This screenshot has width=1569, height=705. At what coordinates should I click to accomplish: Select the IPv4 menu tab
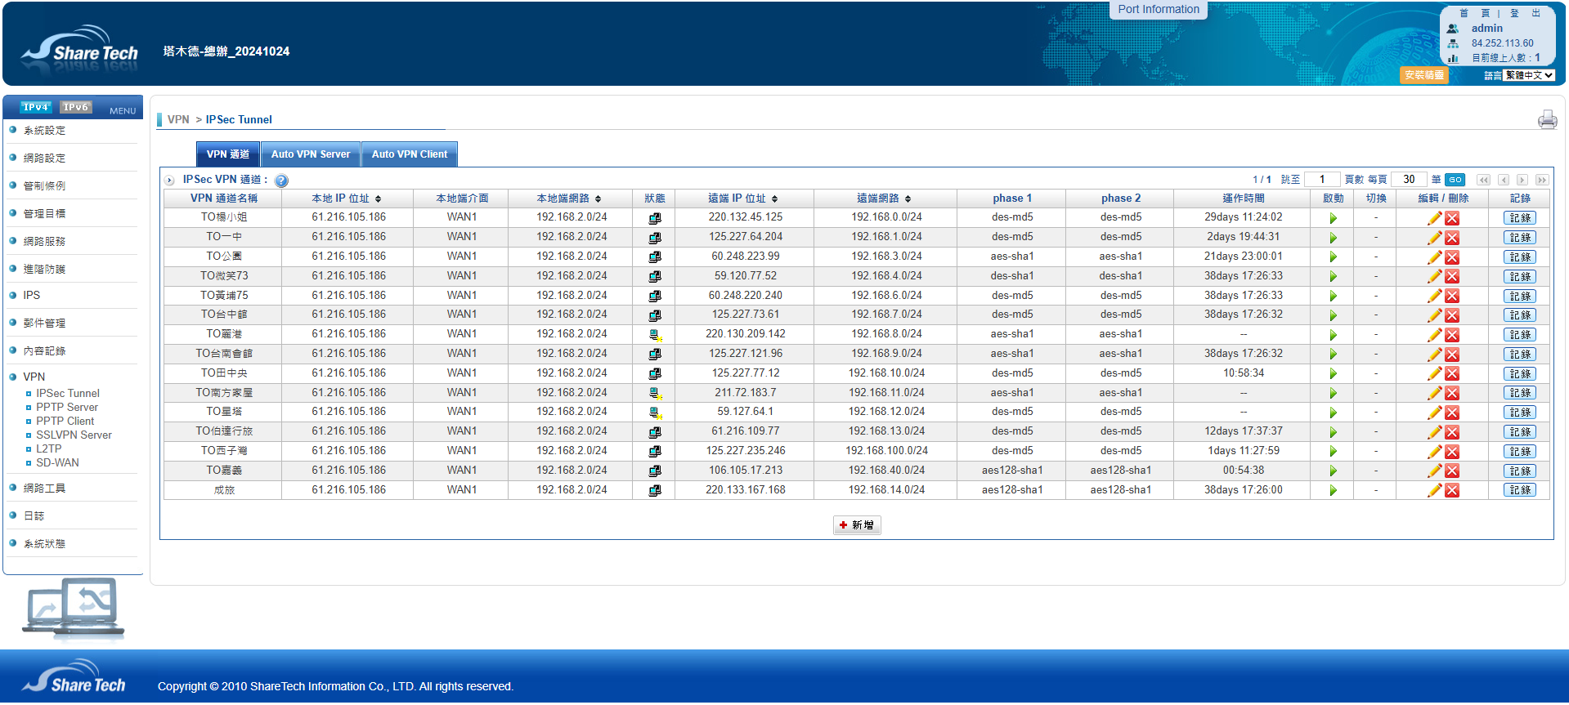(x=35, y=107)
